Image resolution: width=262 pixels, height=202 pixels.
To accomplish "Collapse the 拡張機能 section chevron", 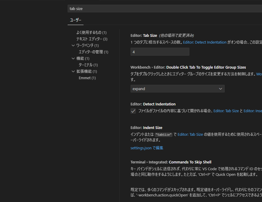I will point(74,71).
